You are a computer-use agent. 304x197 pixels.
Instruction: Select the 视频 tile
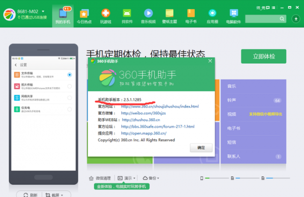(x=253, y=114)
